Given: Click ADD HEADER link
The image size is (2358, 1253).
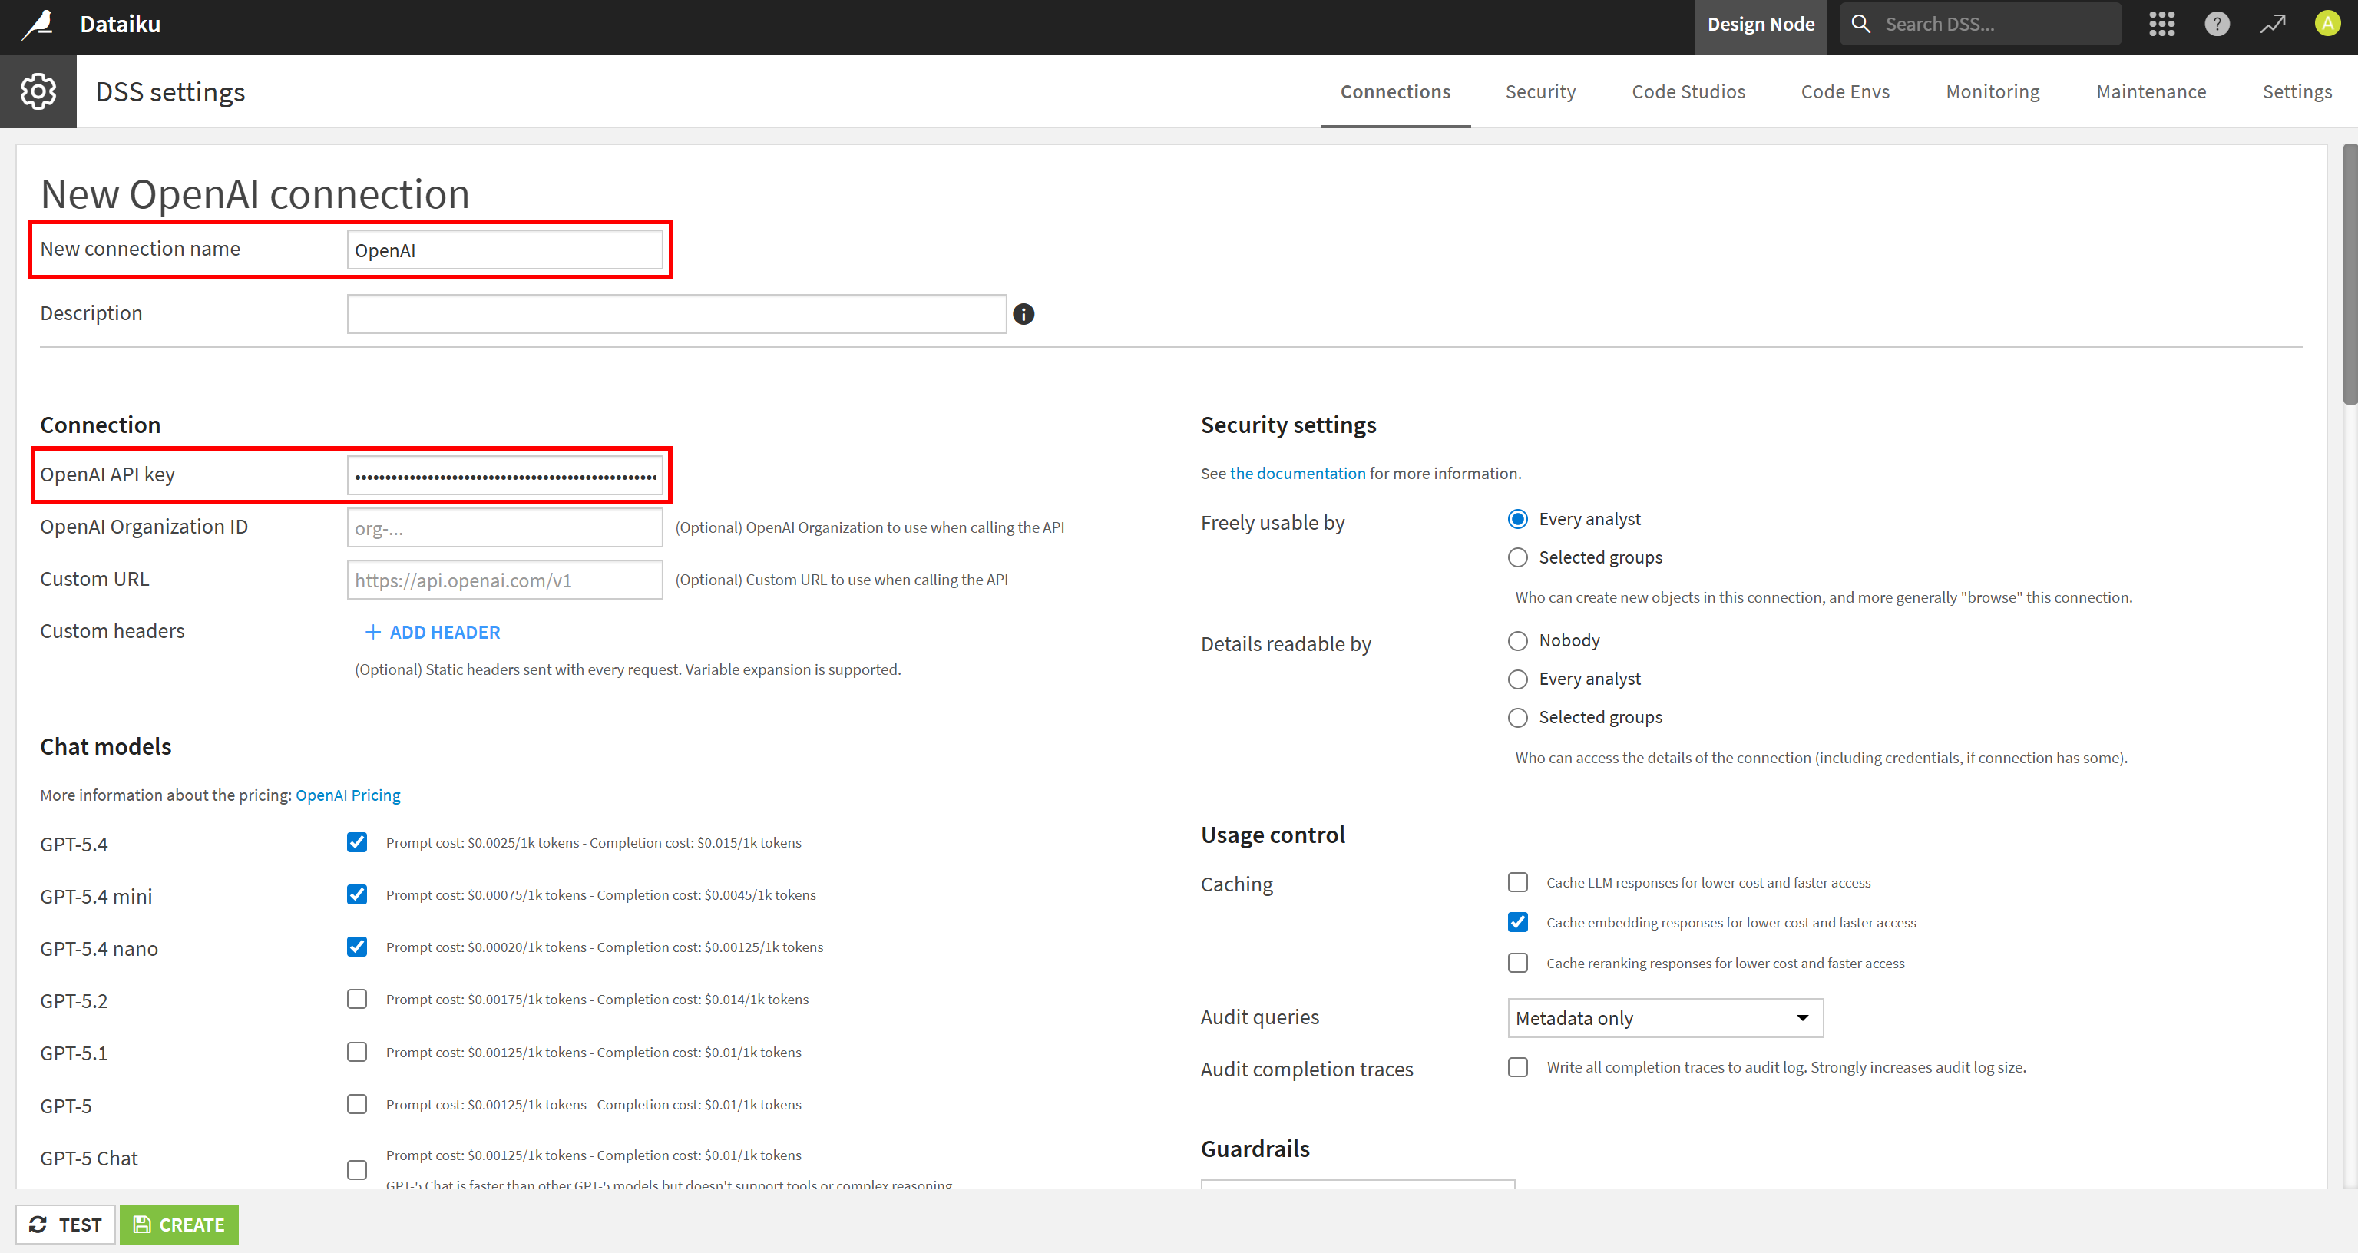Looking at the screenshot, I should (432, 633).
